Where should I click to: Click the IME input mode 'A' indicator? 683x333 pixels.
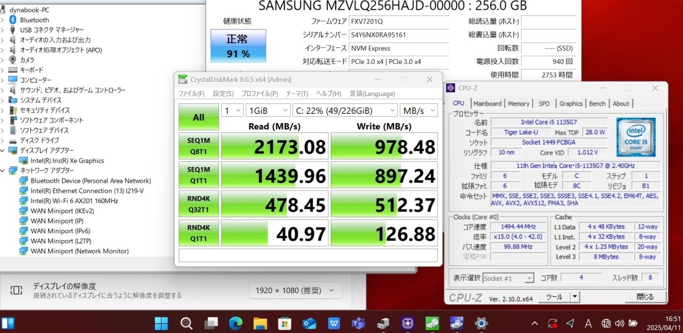point(588,323)
